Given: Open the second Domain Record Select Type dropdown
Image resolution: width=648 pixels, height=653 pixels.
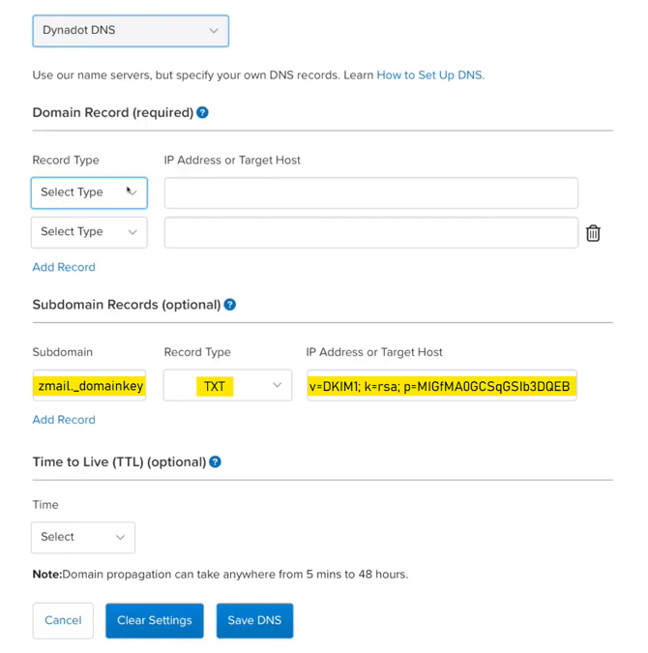Looking at the screenshot, I should (89, 232).
